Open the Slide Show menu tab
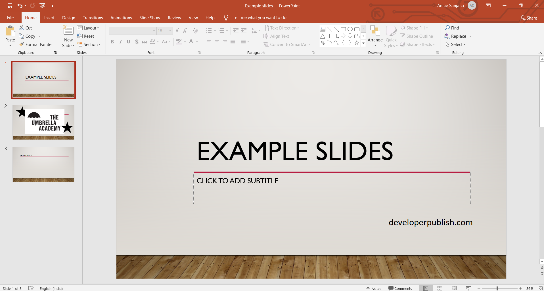This screenshot has width=544, height=291. (149, 18)
